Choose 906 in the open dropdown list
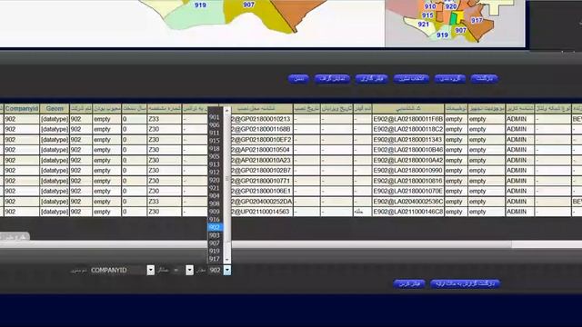 pos(215,125)
